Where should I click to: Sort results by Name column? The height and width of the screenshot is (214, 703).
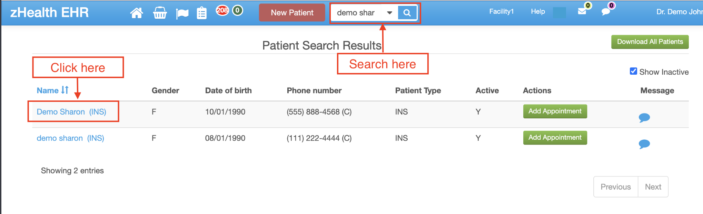(x=52, y=90)
